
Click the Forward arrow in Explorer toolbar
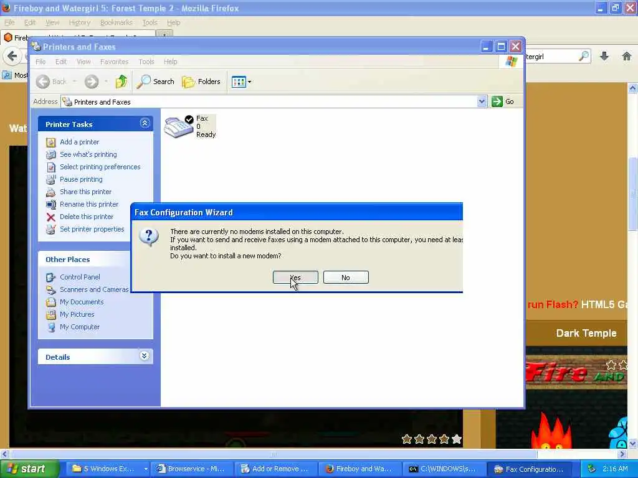[92, 82]
